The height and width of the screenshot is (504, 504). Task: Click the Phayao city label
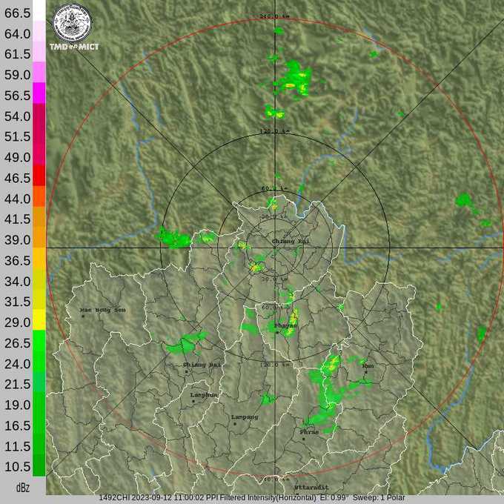pos(285,325)
